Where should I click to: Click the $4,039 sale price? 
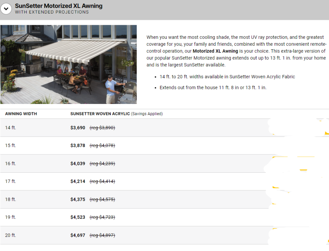(77, 164)
